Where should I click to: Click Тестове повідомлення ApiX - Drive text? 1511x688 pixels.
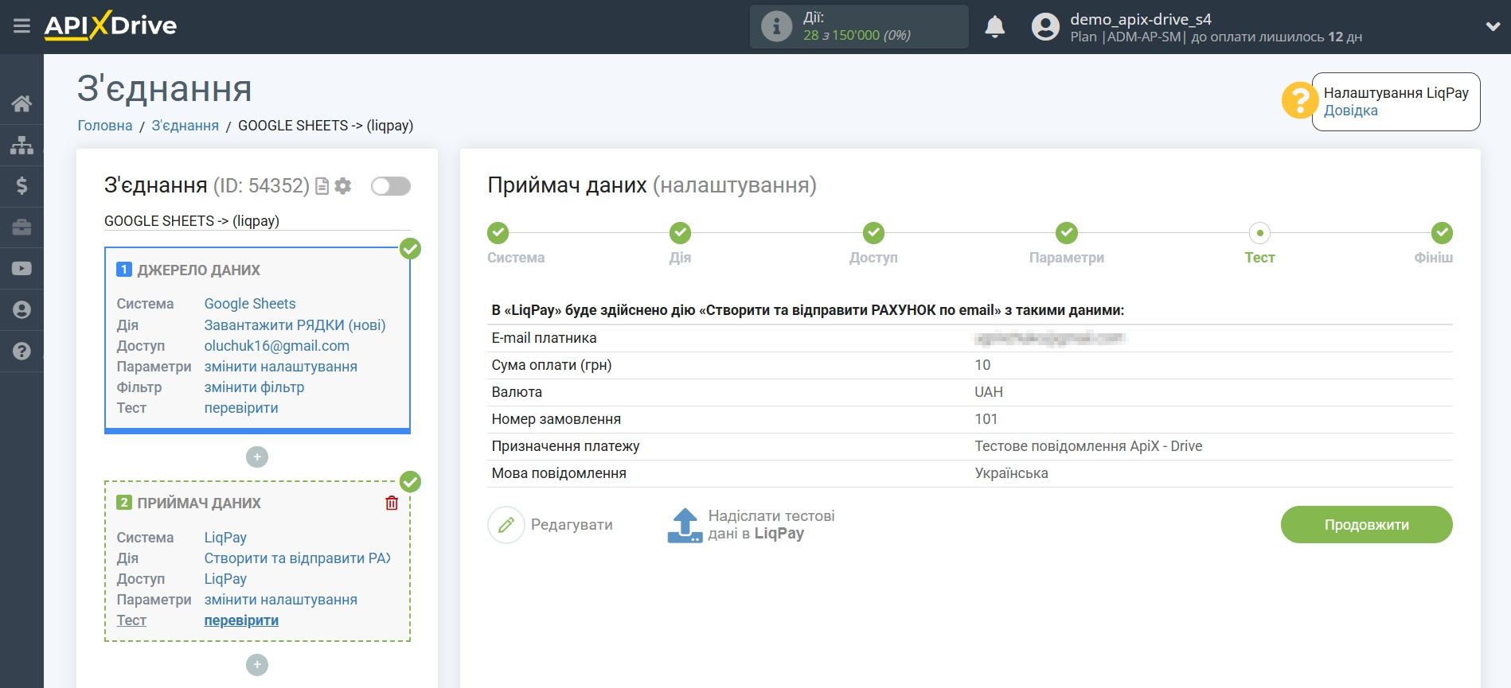pos(1088,446)
